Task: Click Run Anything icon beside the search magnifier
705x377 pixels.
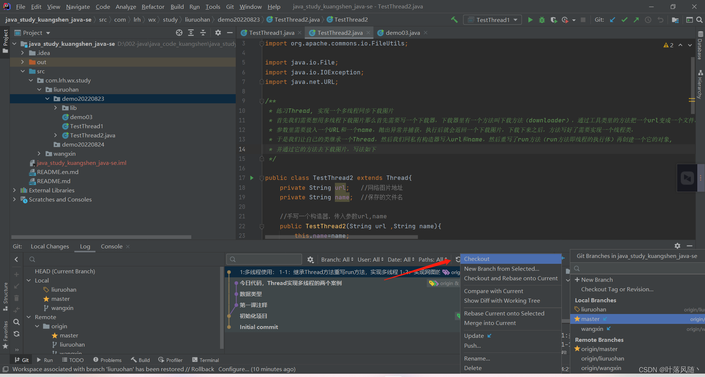Action: [689, 20]
